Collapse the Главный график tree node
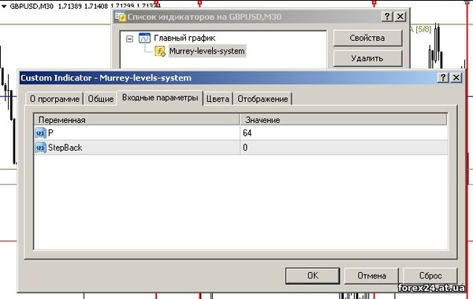Viewport: 473px width, 299px height. click(130, 39)
